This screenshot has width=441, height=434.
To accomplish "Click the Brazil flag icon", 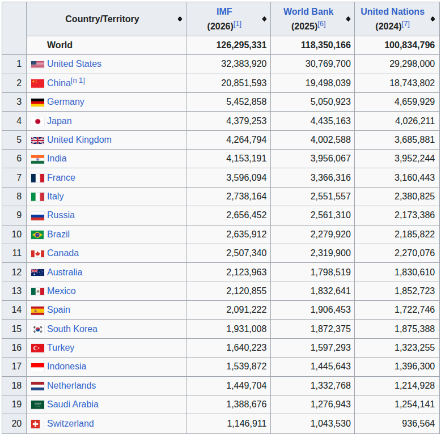I will [x=37, y=235].
